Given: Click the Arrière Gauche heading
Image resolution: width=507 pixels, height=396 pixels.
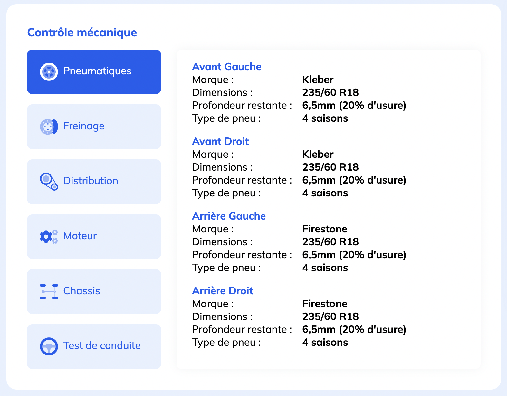Looking at the screenshot, I should click(229, 216).
